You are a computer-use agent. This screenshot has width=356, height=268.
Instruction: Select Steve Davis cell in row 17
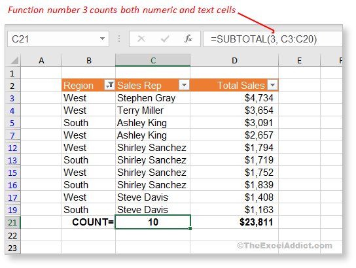[x=152, y=197]
